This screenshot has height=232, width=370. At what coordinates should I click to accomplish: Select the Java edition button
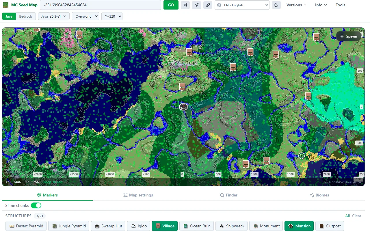point(9,16)
